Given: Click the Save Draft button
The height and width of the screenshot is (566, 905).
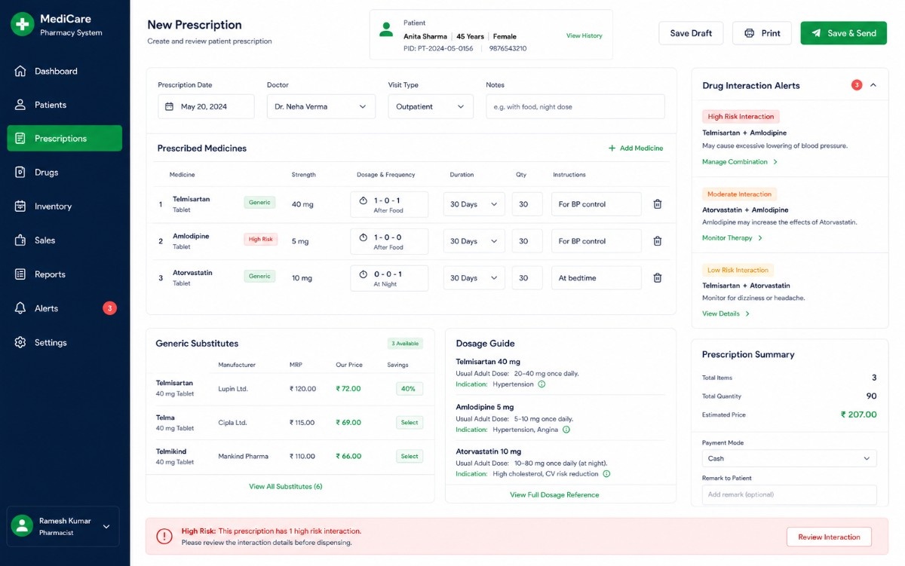Looking at the screenshot, I should (x=691, y=33).
